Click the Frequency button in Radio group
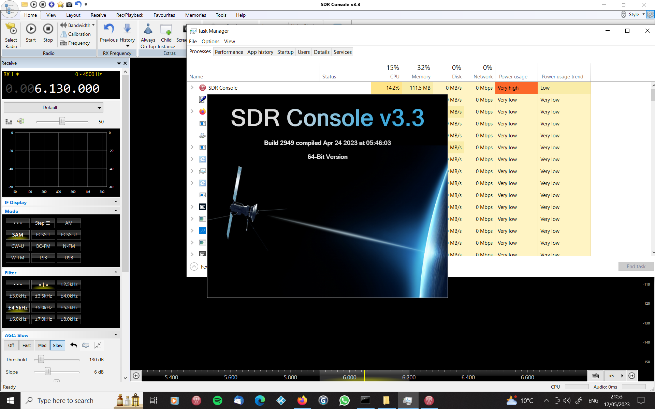 click(75, 43)
